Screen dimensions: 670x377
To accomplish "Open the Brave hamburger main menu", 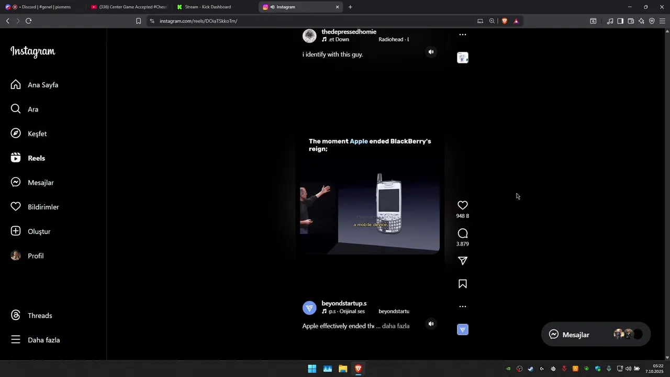I will [662, 21].
